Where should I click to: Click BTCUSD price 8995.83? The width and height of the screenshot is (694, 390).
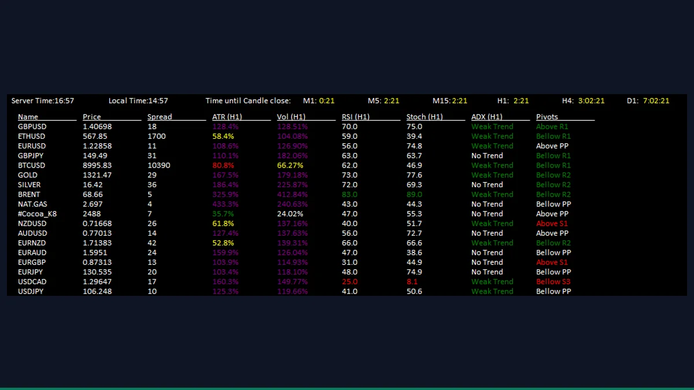(x=97, y=165)
